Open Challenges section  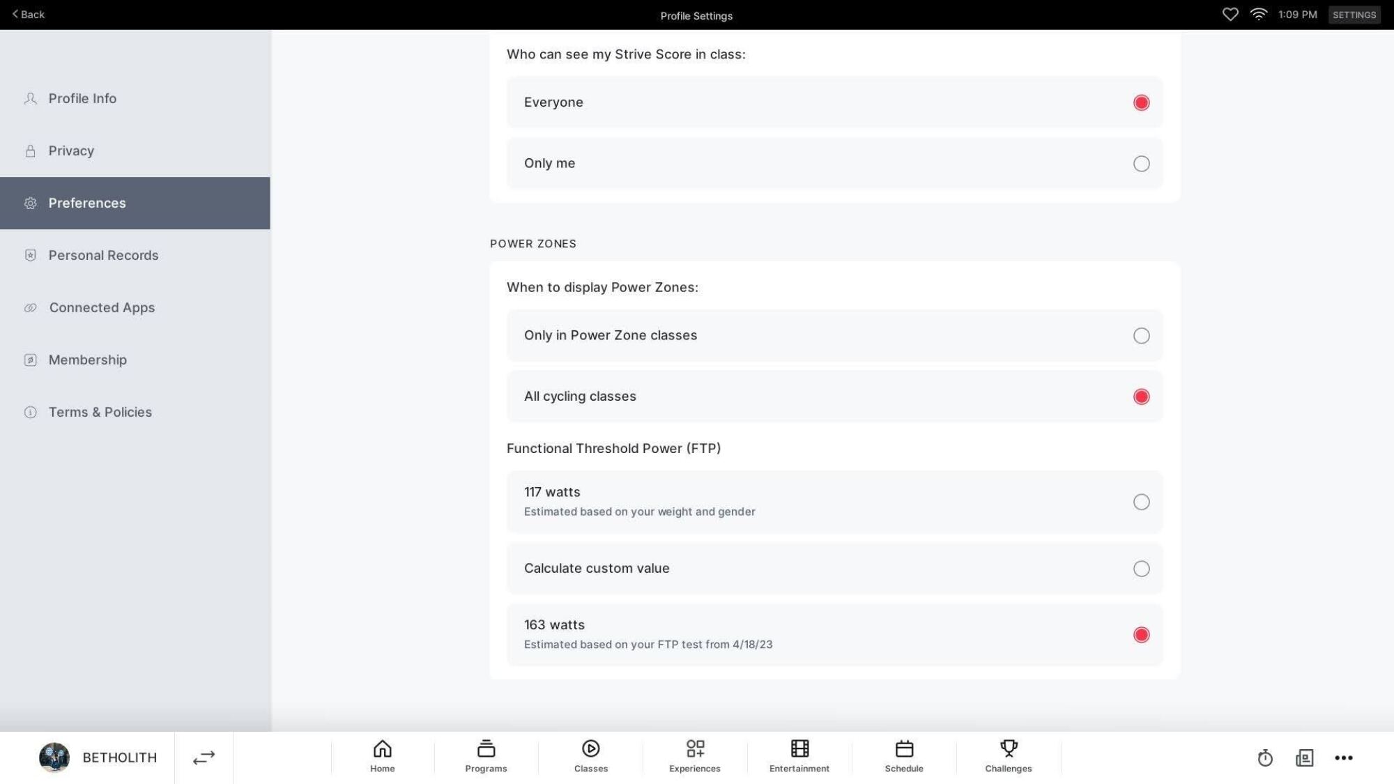[x=1008, y=758]
